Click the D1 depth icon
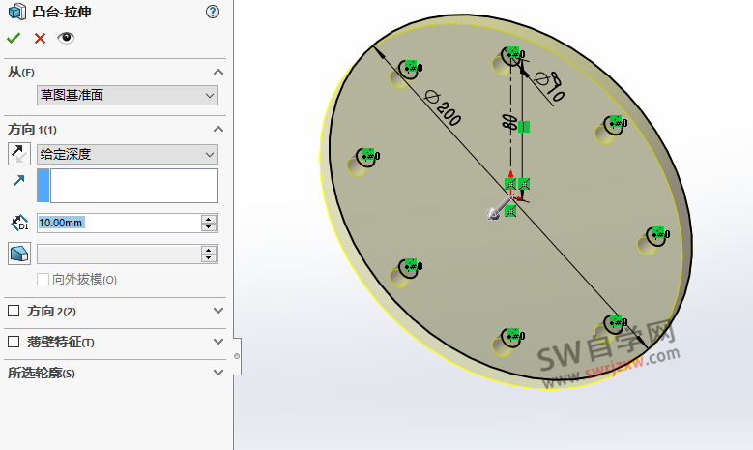This screenshot has height=450, width=753. pos(19,223)
